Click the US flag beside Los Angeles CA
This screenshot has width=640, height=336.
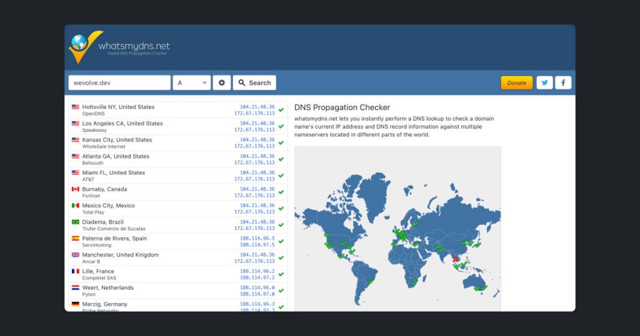click(76, 123)
